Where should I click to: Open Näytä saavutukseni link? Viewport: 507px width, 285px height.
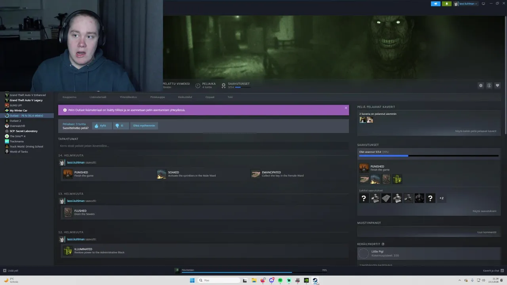click(x=484, y=211)
